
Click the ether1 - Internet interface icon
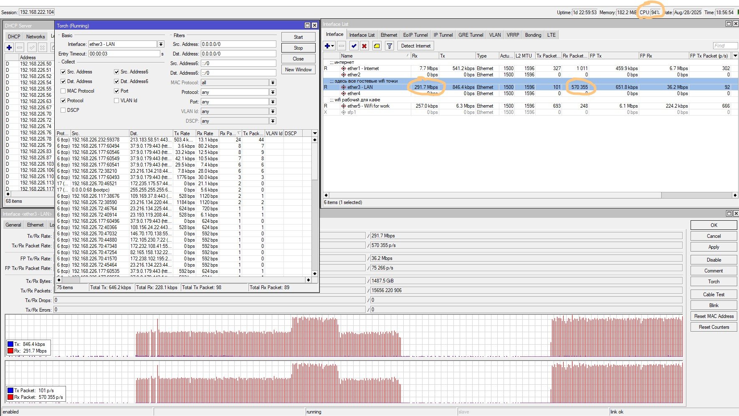click(344, 68)
